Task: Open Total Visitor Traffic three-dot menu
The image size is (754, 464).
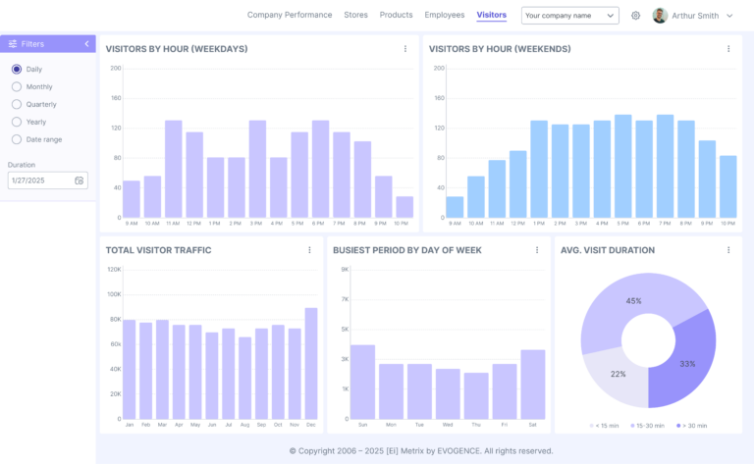Action: click(x=310, y=250)
